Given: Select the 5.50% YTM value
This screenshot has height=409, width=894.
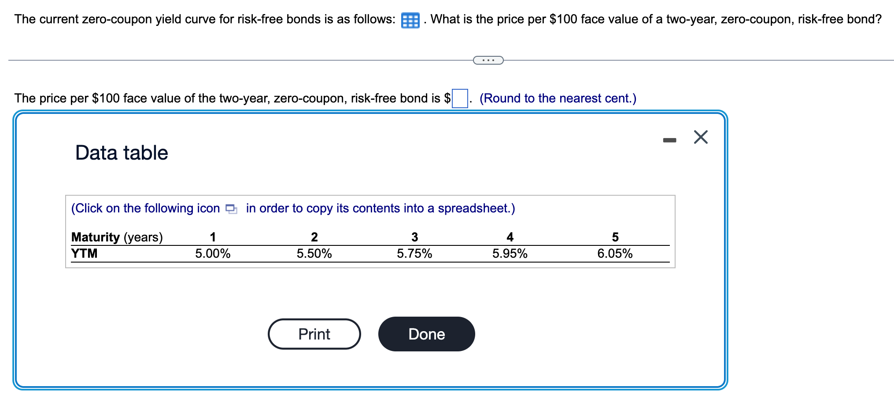Looking at the screenshot, I should [314, 253].
